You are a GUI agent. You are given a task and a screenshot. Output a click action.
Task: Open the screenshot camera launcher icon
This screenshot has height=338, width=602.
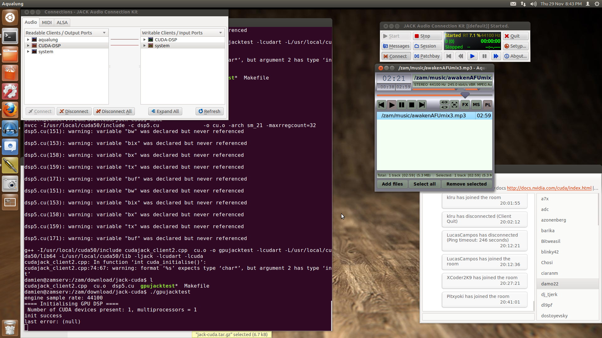(10, 184)
